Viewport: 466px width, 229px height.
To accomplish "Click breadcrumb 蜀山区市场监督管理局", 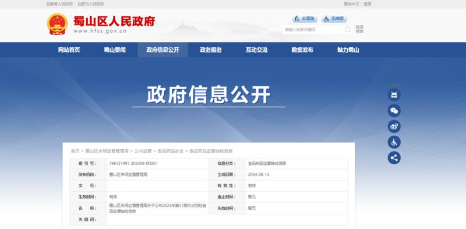I will 107,151.
